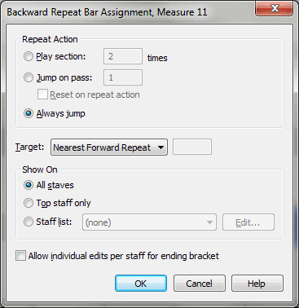This screenshot has width=299, height=308.
Task: Select the Play section radio button
Action: coord(29,56)
